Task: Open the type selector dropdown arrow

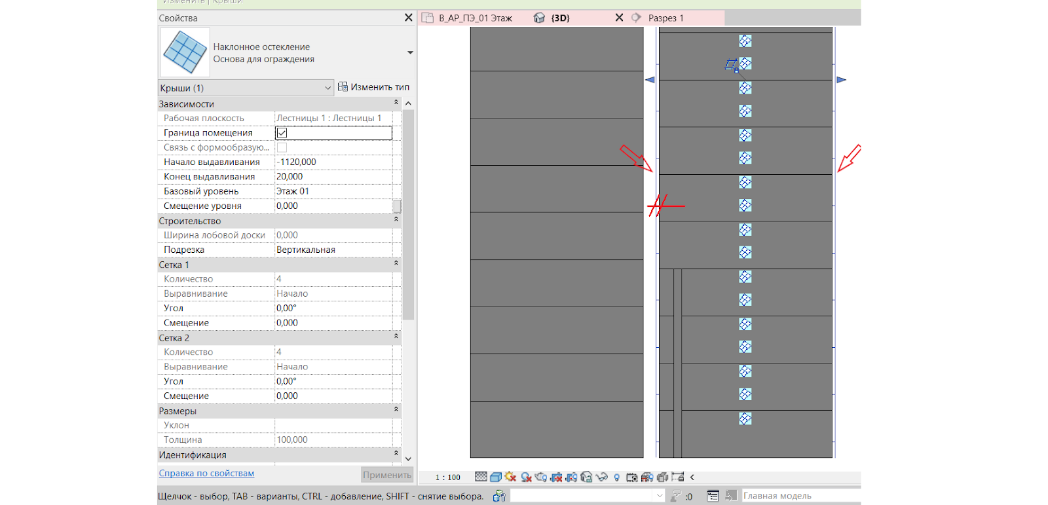Action: [410, 52]
